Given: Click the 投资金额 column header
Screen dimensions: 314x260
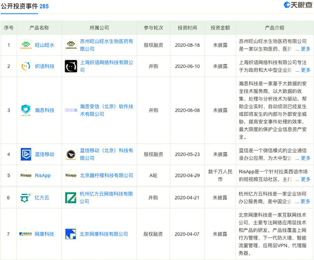Looking at the screenshot, I should [x=220, y=27].
